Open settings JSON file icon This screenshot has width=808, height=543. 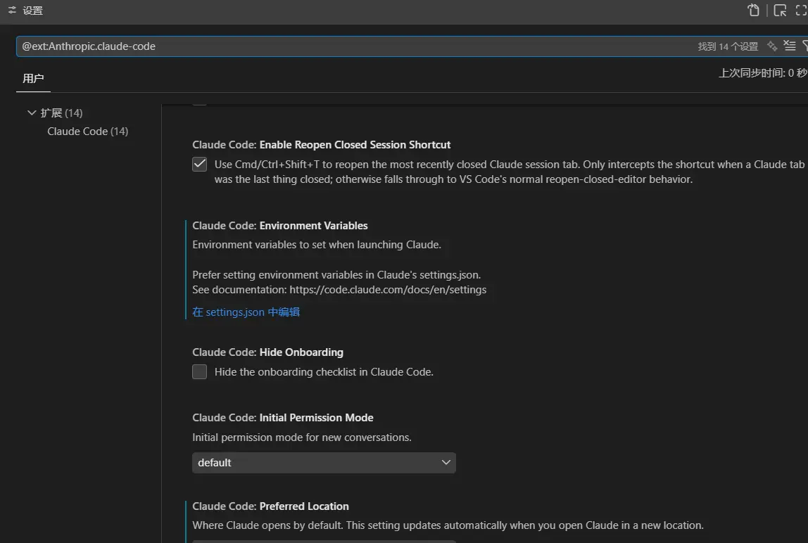click(753, 11)
